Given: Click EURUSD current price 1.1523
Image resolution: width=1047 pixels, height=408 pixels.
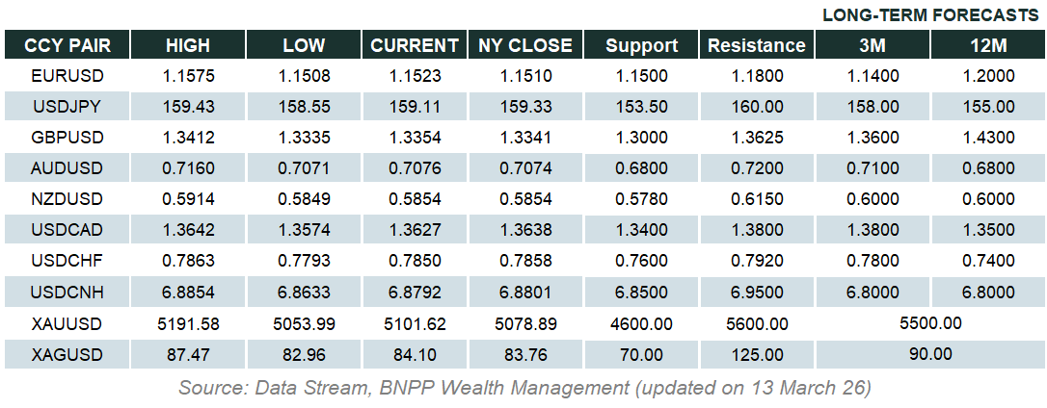Looking at the screenshot, I should click(x=415, y=76).
